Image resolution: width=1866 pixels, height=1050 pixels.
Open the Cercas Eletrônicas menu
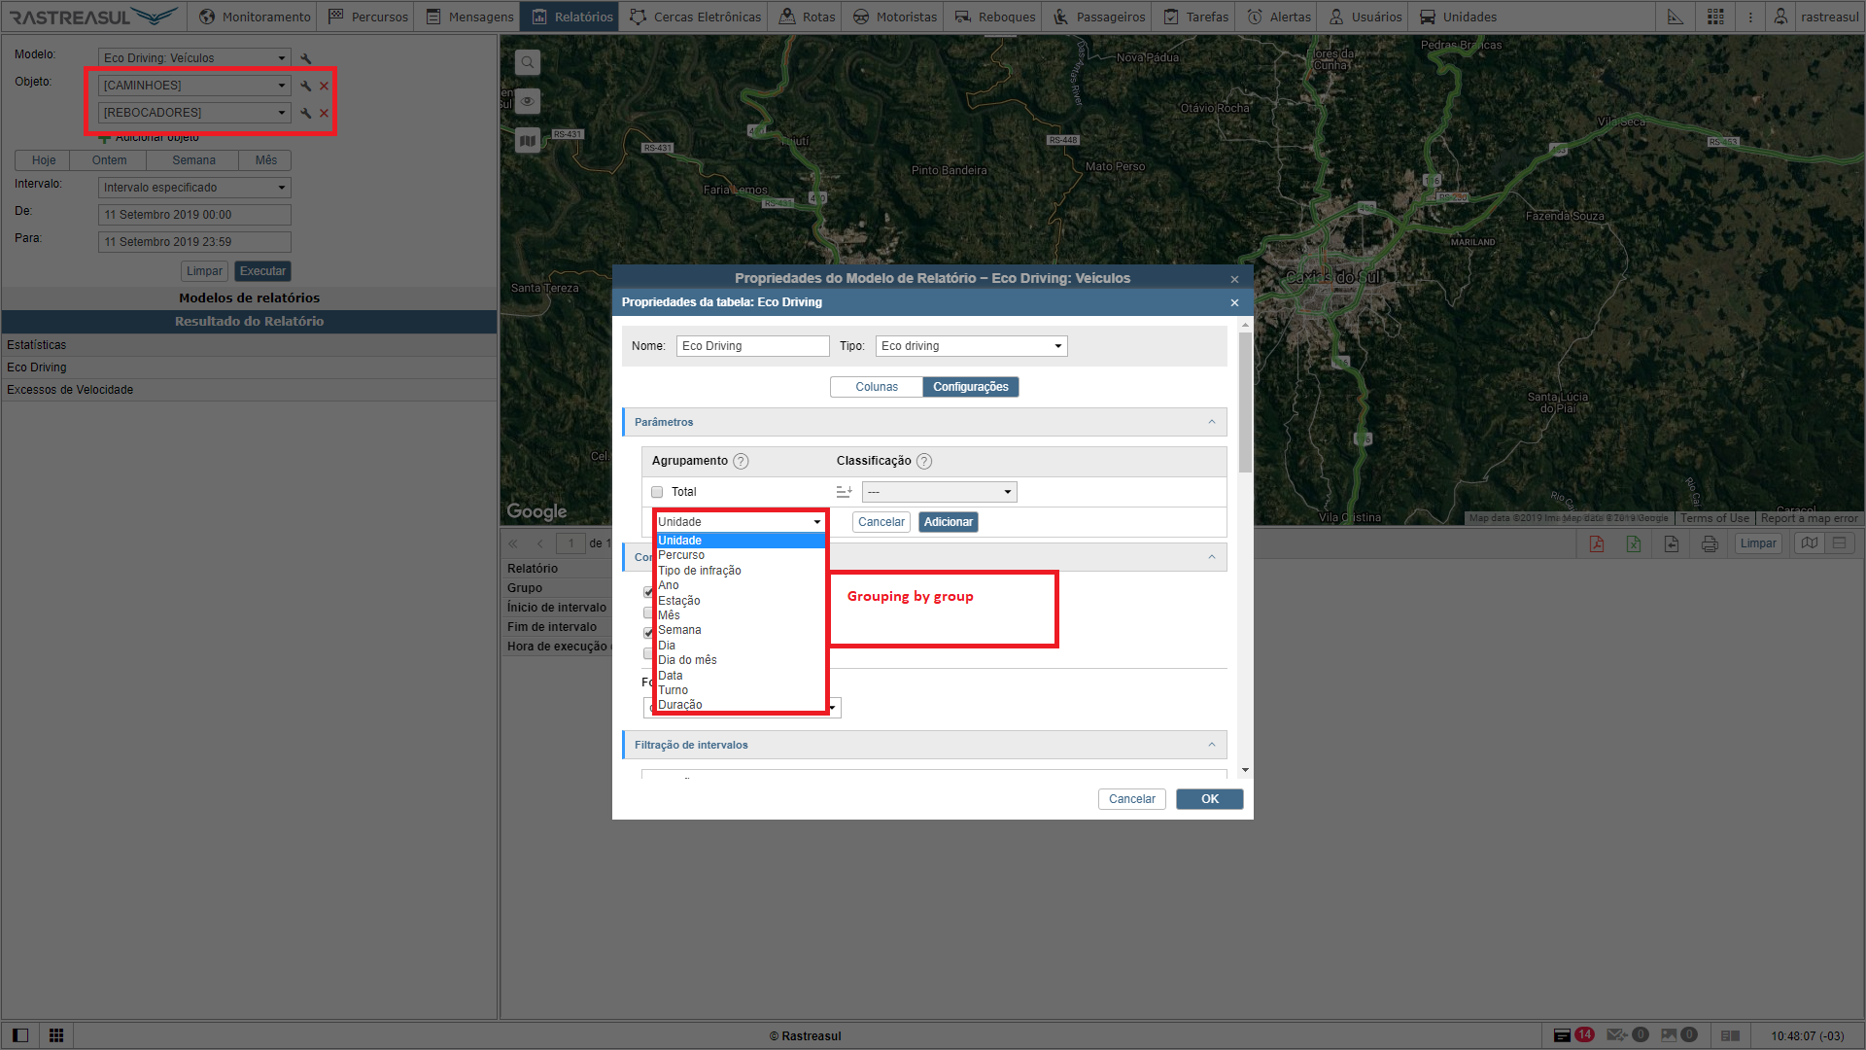(x=696, y=17)
